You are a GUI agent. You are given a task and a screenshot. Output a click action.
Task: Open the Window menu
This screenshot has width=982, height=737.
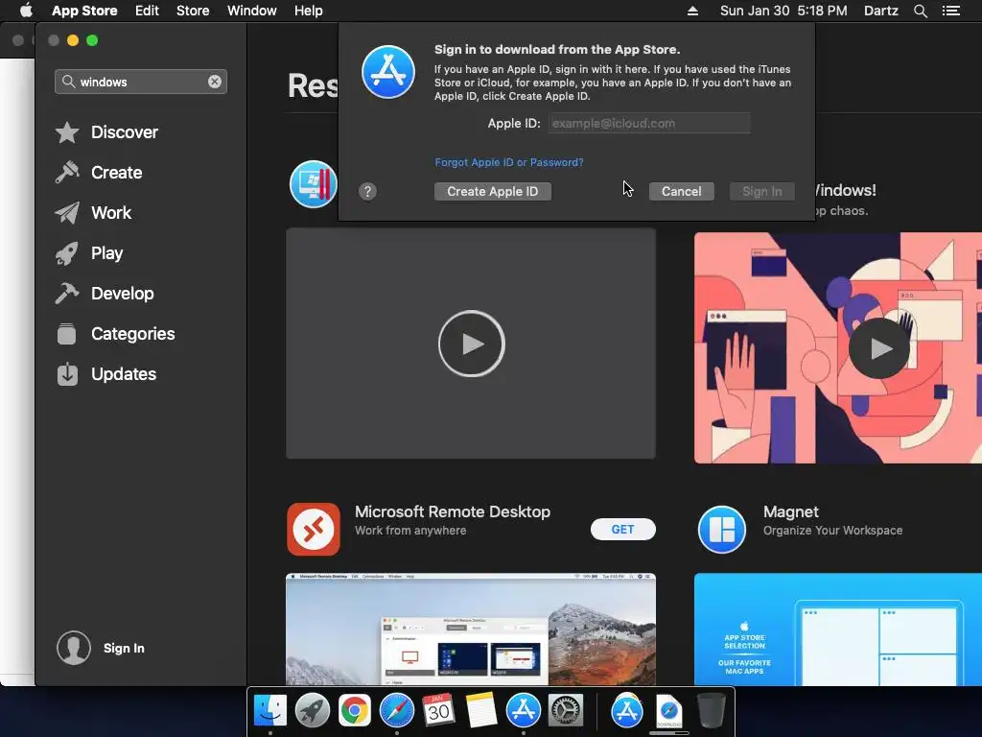(252, 11)
